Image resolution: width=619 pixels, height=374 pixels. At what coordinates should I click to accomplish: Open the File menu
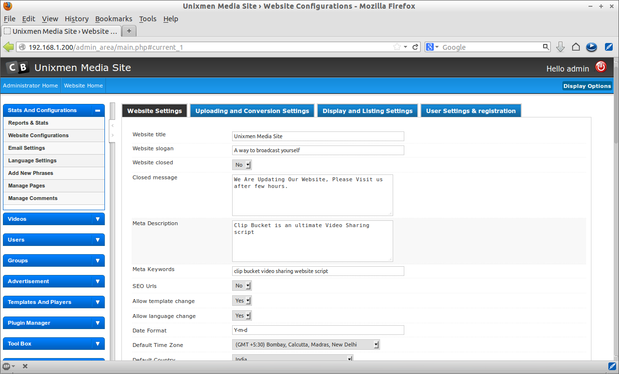(10, 19)
